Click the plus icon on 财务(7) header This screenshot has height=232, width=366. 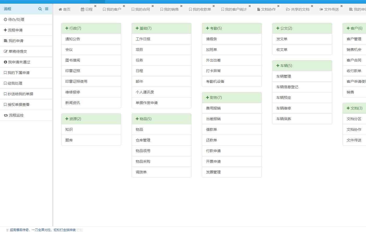tap(208, 98)
